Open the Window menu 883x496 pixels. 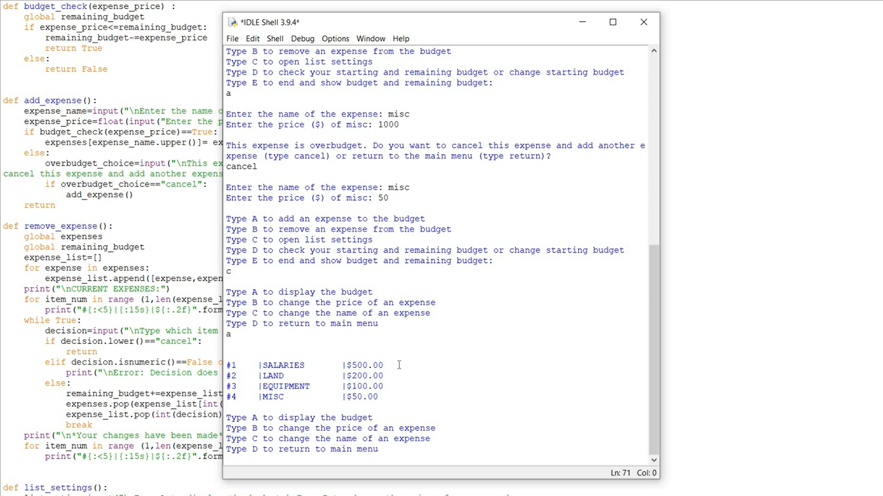pos(371,39)
